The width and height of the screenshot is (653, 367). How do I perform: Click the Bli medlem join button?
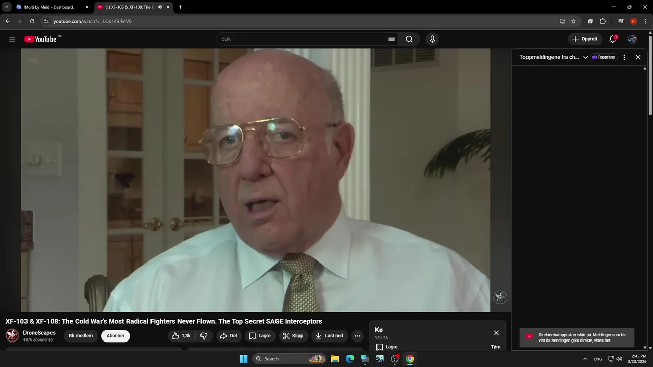pyautogui.click(x=81, y=336)
